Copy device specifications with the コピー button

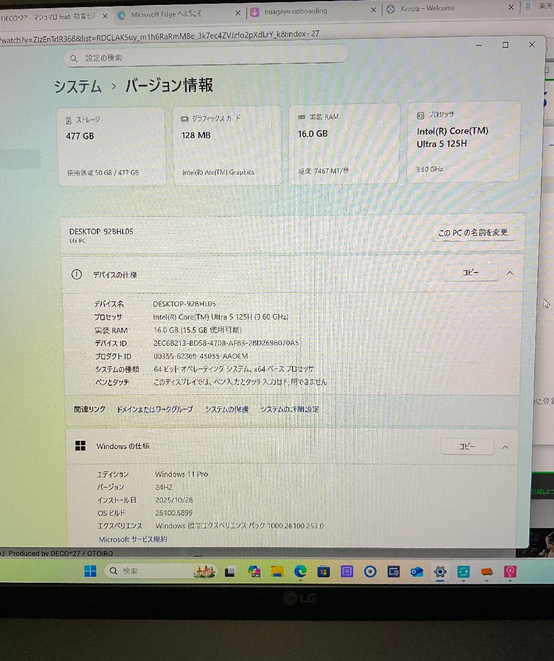pos(471,273)
